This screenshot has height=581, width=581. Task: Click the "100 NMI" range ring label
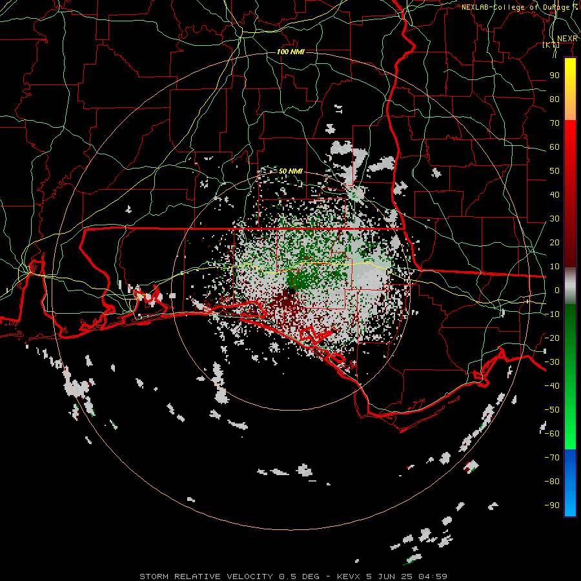(x=290, y=52)
